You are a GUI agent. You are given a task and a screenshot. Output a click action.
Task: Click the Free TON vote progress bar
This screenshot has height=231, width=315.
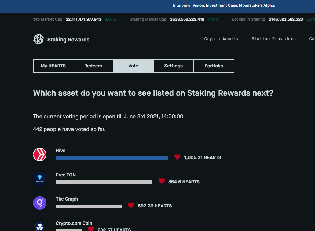104,182
